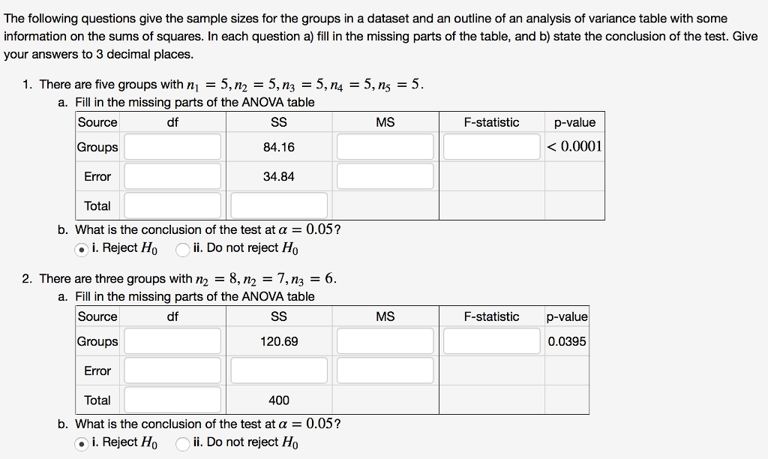Viewport: 768px width, 459px height.
Task: Select 'Reject H0' radio button for question 1
Action: pyautogui.click(x=82, y=247)
